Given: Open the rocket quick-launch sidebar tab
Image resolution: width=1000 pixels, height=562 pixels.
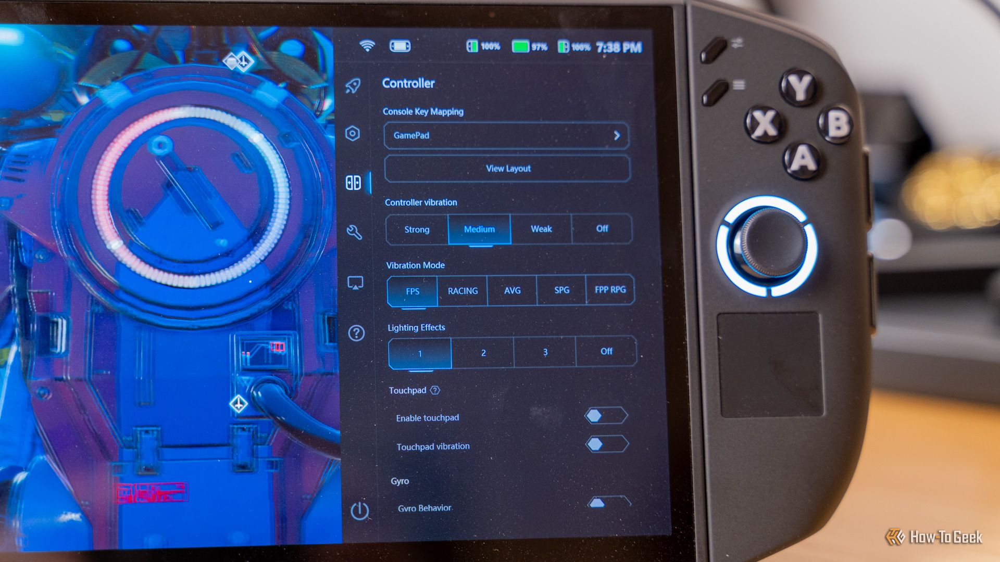Looking at the screenshot, I should tap(353, 86).
